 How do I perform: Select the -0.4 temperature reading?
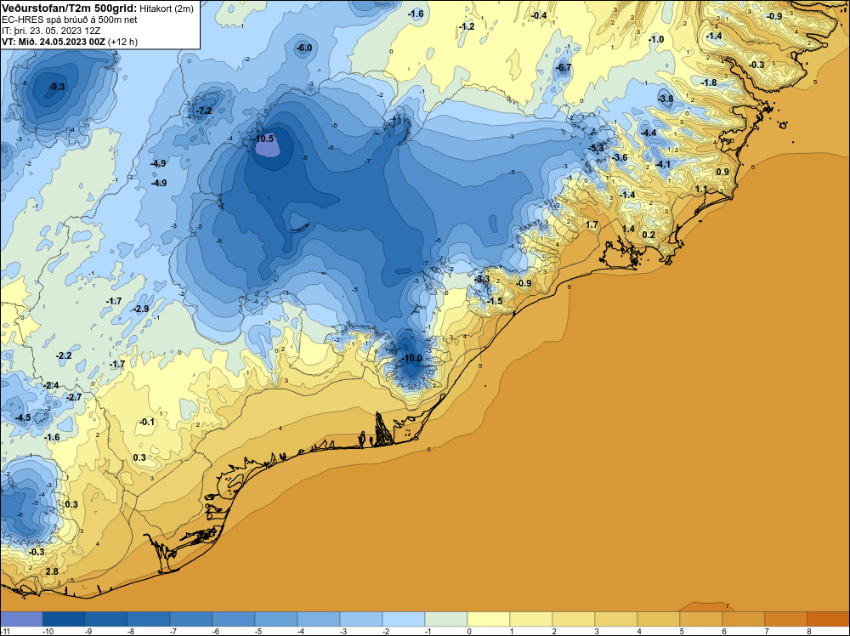[x=540, y=15]
